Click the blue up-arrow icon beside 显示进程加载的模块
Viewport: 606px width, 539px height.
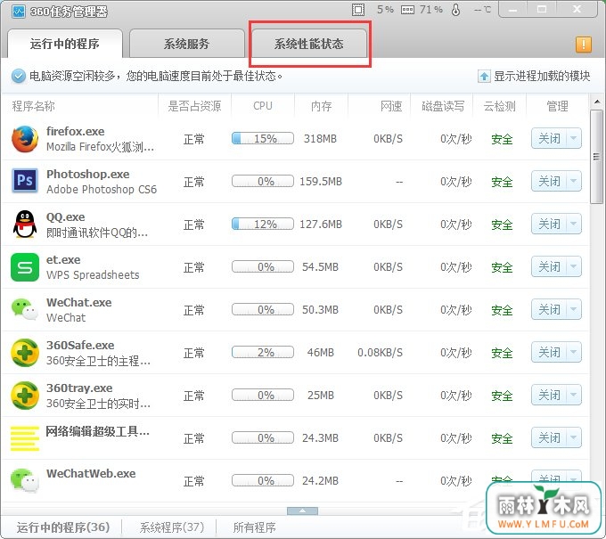click(484, 76)
